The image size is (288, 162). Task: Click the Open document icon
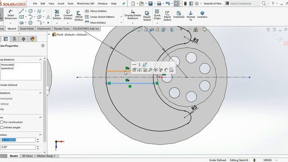click(x=142, y=4)
